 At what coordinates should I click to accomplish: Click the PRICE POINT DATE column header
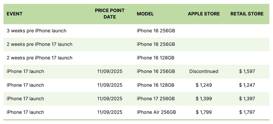pyautogui.click(x=110, y=14)
